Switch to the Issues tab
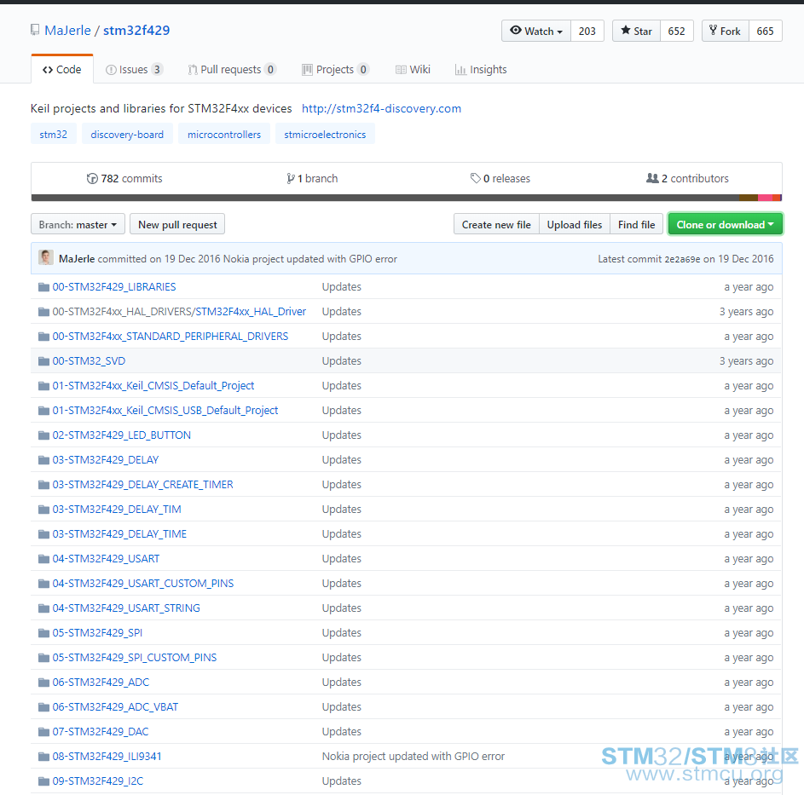Viewport: 804px width, 795px height. coord(135,69)
